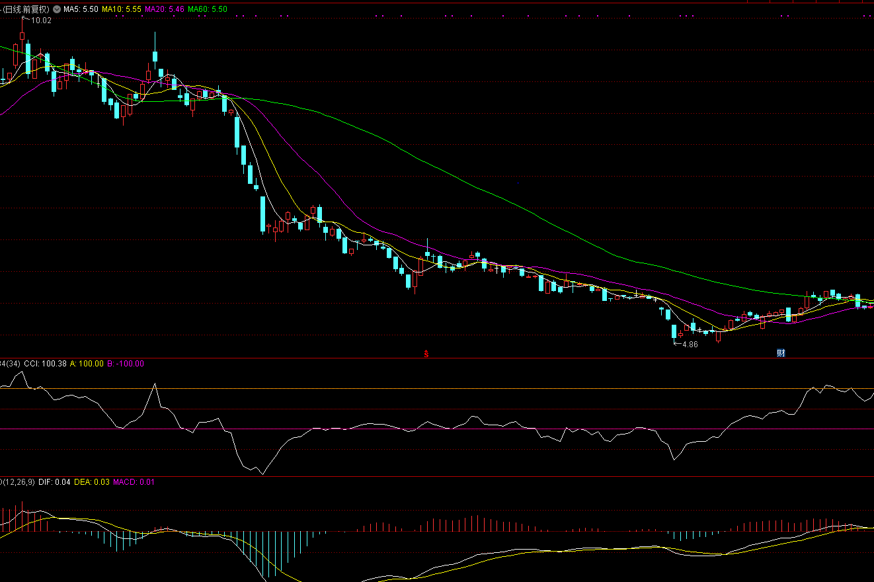Click the (12,26,9) MACD parameters label
Image resolution: width=874 pixels, height=582 pixels.
coord(19,482)
